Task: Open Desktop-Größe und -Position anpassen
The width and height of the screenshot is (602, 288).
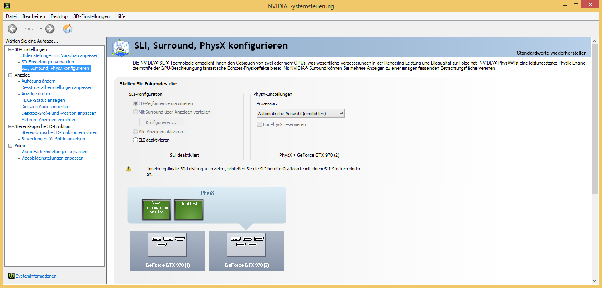Action: click(x=59, y=113)
